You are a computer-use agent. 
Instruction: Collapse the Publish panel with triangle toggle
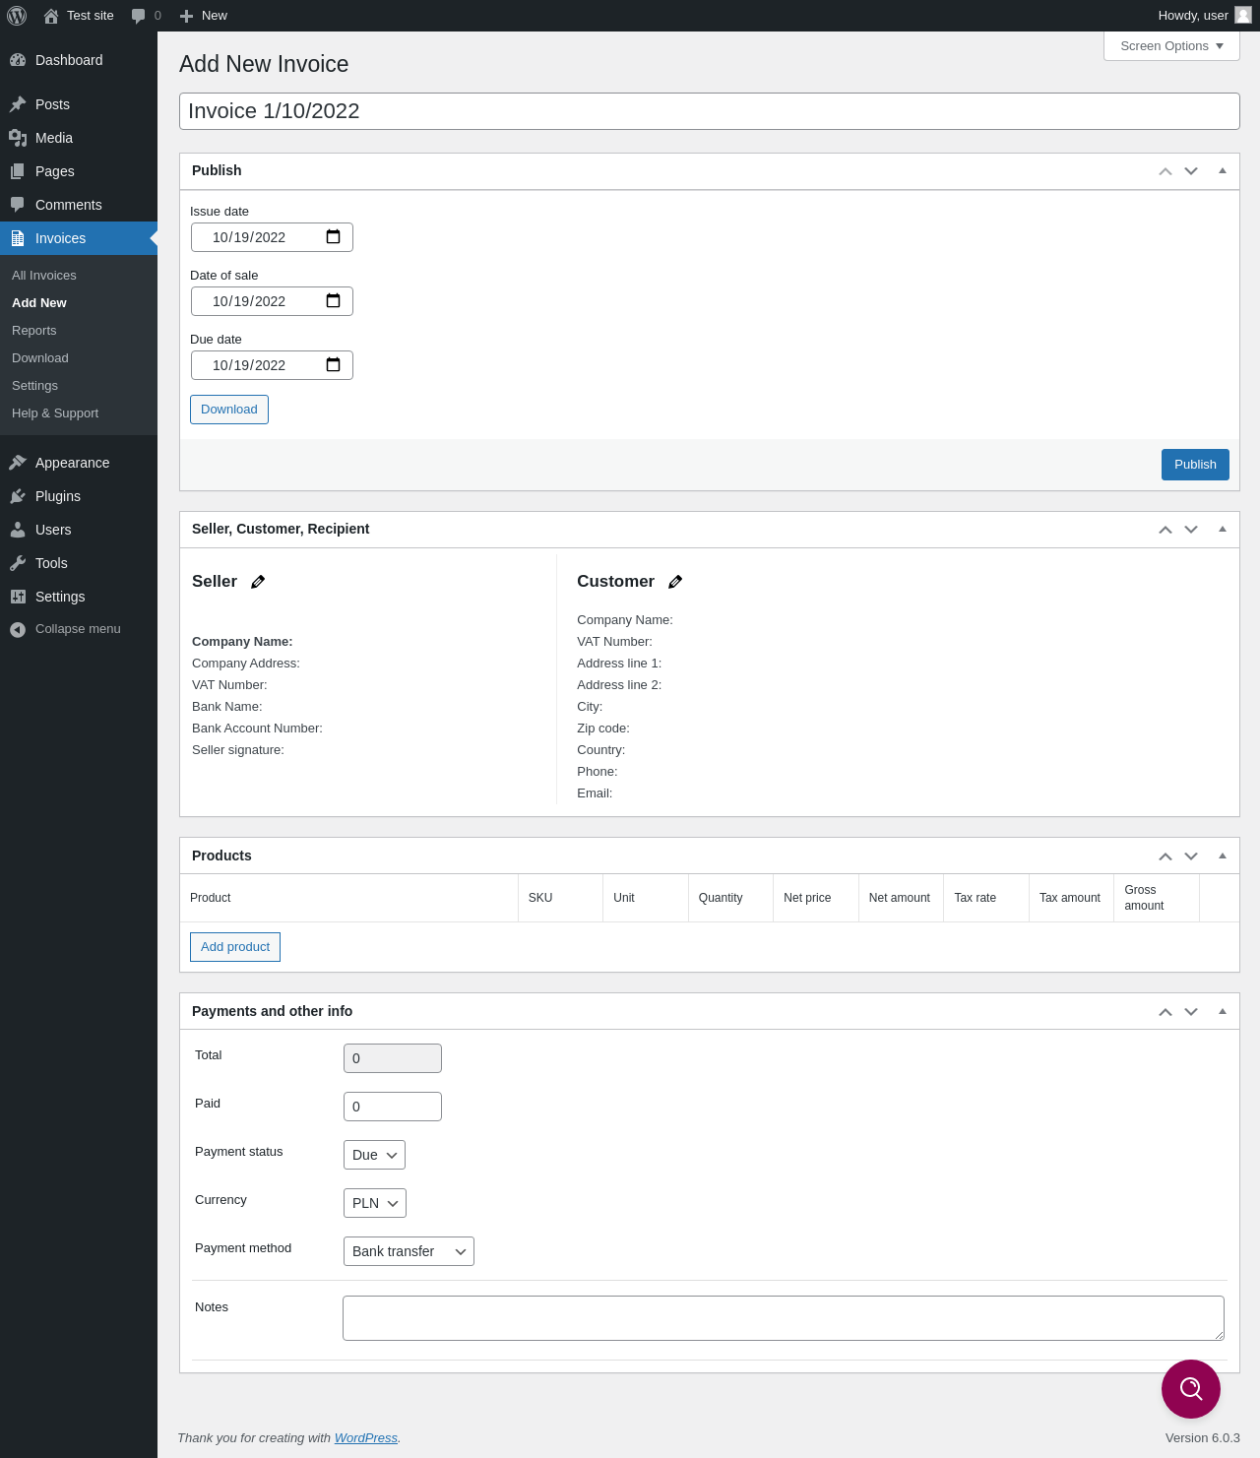coord(1223,171)
